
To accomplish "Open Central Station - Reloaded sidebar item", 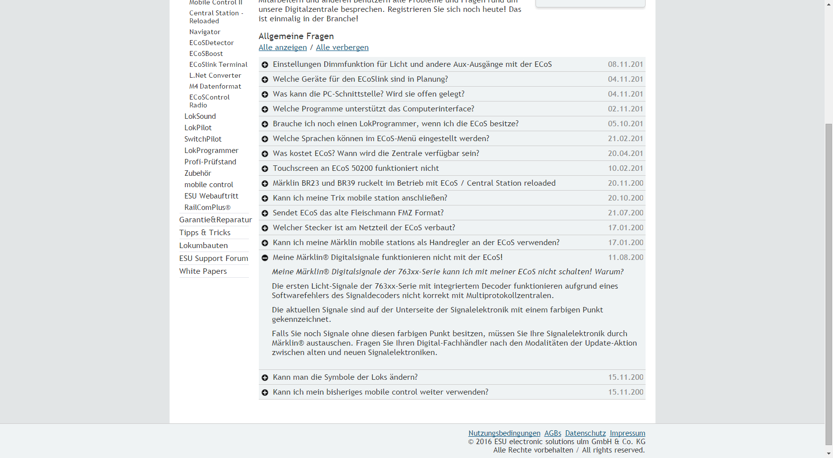I will 216,17.
